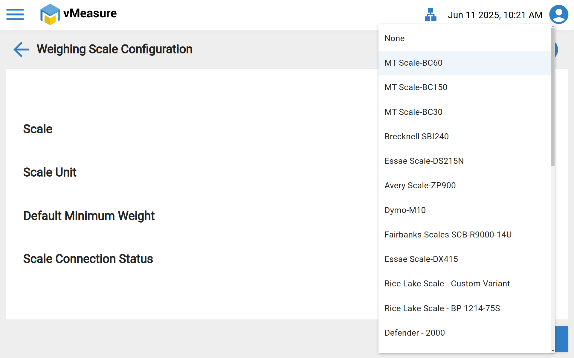Click the dropdown list scrollbar thumb

(553, 97)
